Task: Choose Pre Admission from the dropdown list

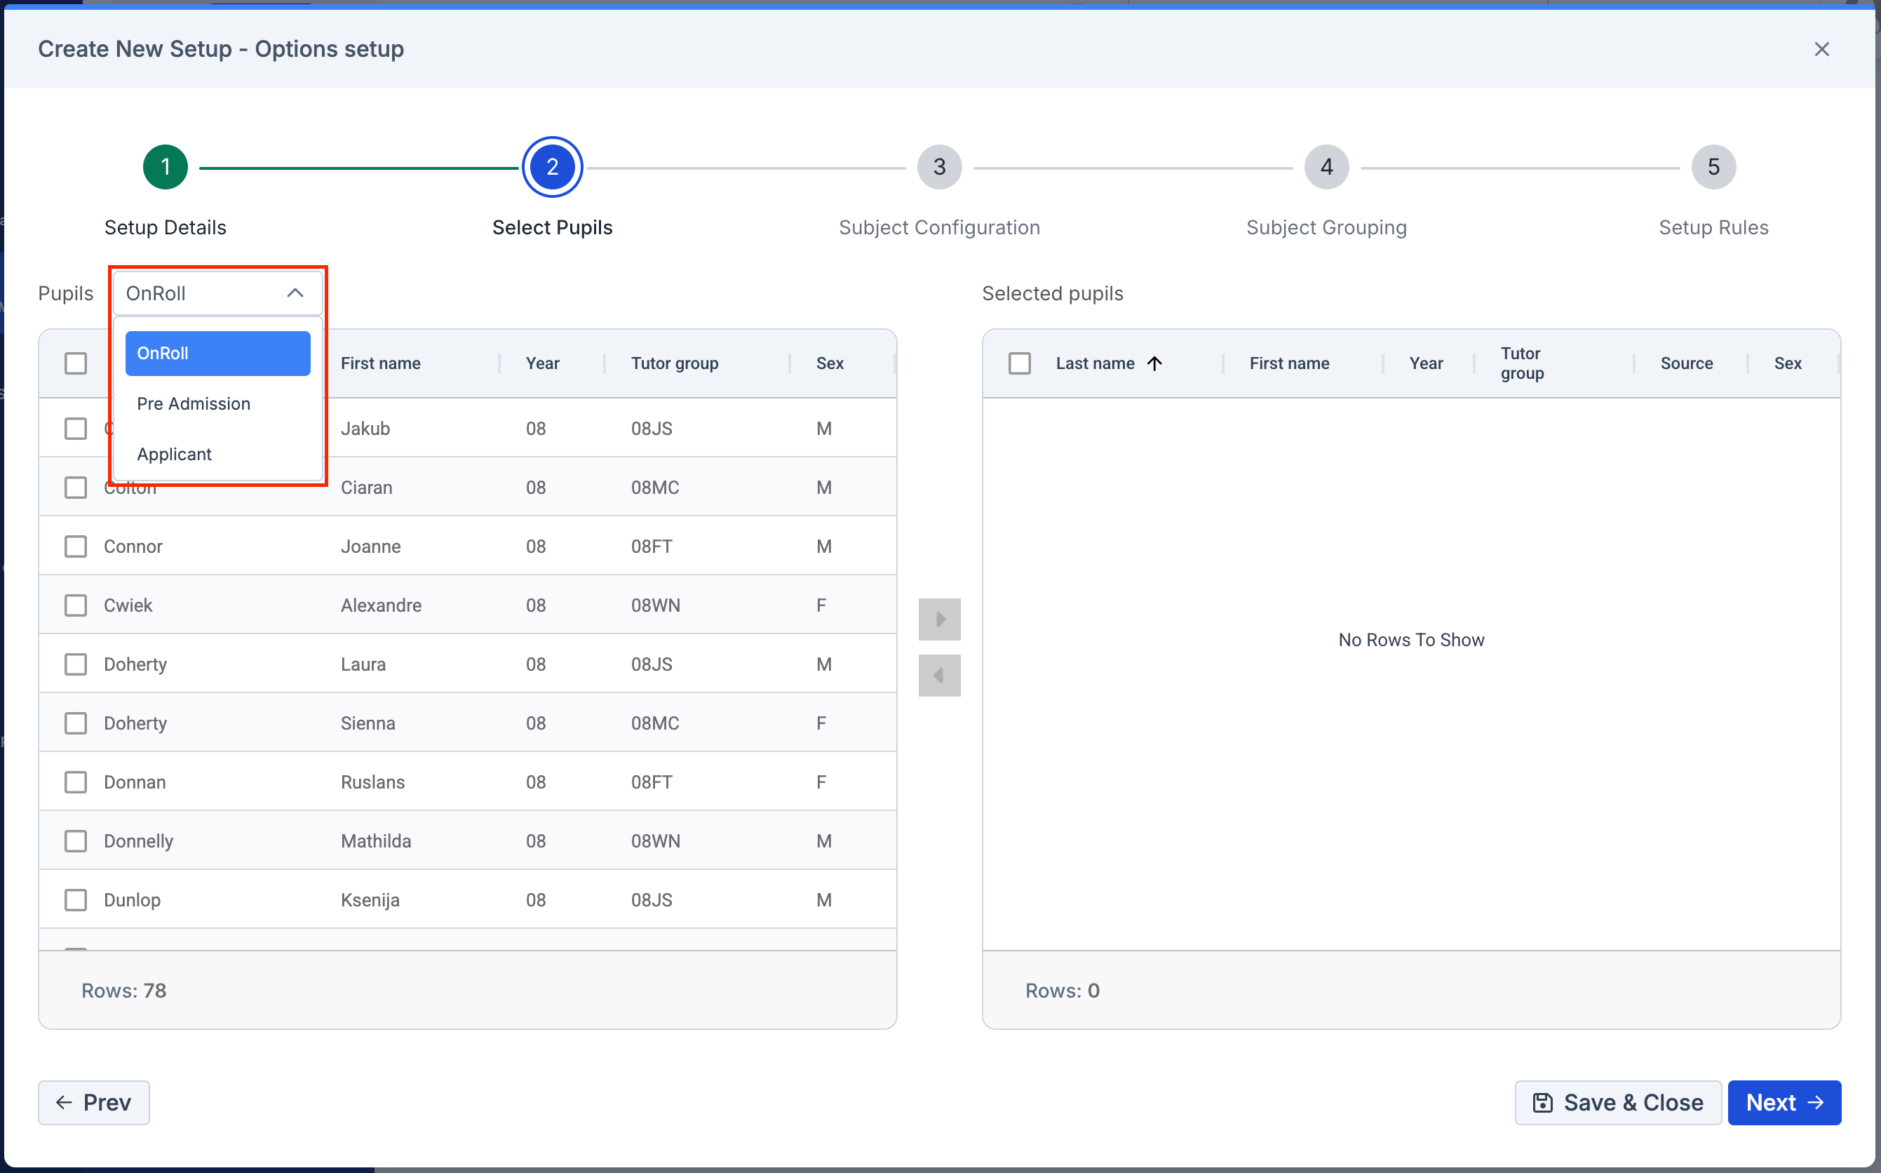Action: [194, 403]
